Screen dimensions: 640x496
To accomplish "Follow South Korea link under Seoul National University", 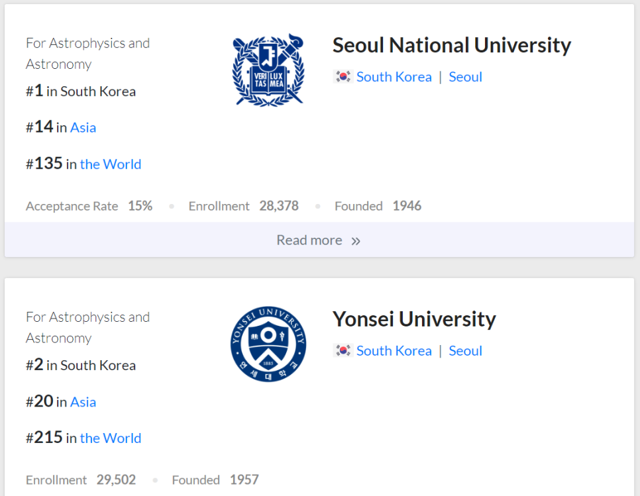I will click(x=394, y=77).
